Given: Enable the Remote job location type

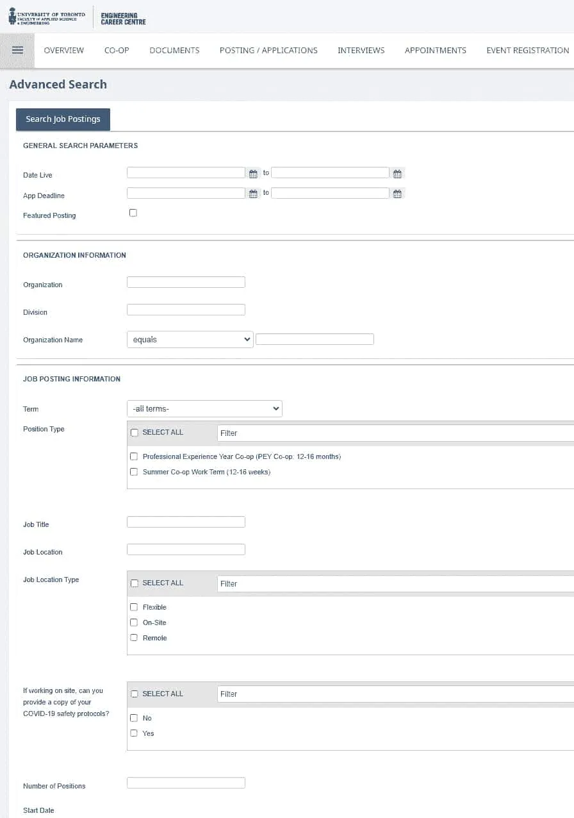Looking at the screenshot, I should [134, 637].
